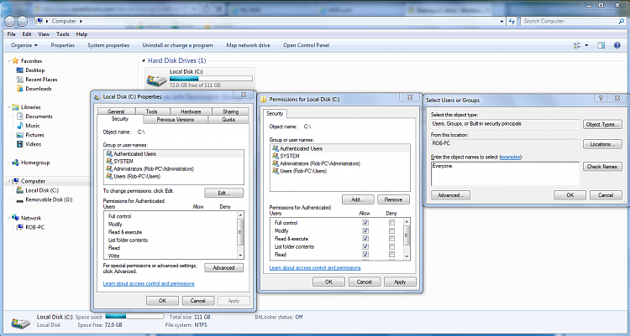Expand the Homegroup tree node

pyautogui.click(x=9, y=163)
